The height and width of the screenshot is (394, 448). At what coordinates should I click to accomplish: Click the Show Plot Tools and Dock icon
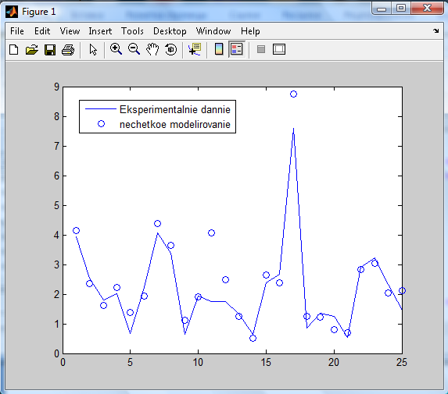click(279, 49)
